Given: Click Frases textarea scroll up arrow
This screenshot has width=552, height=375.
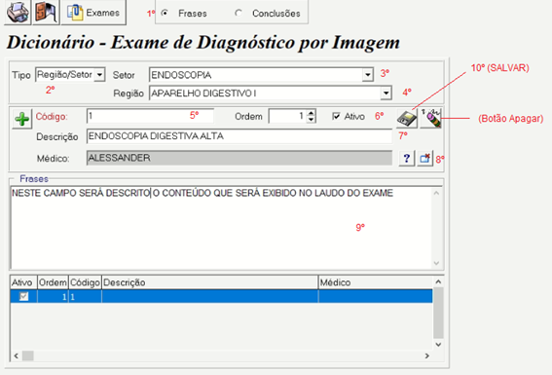Looking at the screenshot, I should [436, 193].
